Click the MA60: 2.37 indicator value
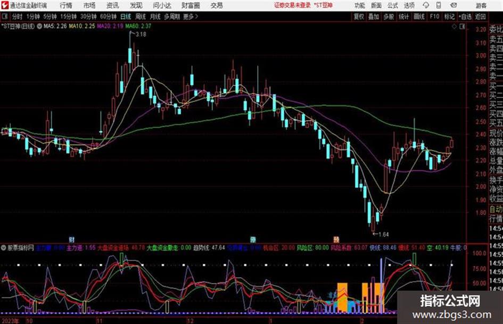503x324 pixels. coord(138,26)
